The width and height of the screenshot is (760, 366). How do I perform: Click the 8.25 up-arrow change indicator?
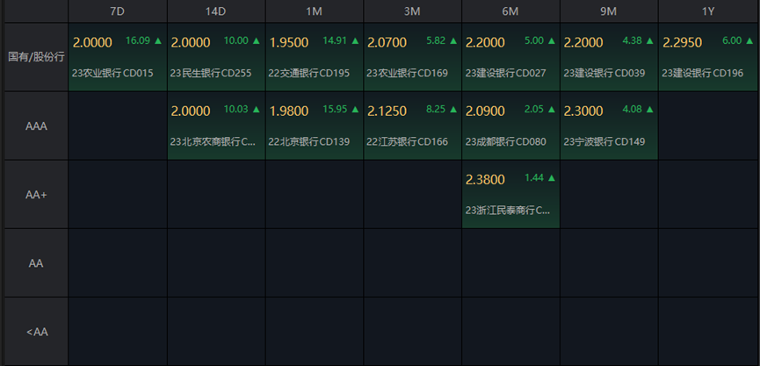442,110
